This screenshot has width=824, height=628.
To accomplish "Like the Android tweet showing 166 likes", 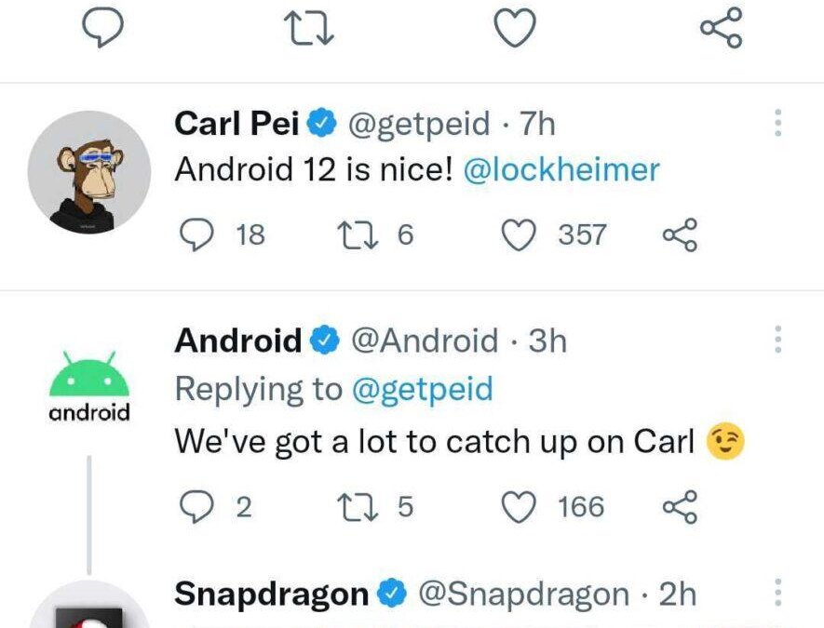I will (519, 507).
